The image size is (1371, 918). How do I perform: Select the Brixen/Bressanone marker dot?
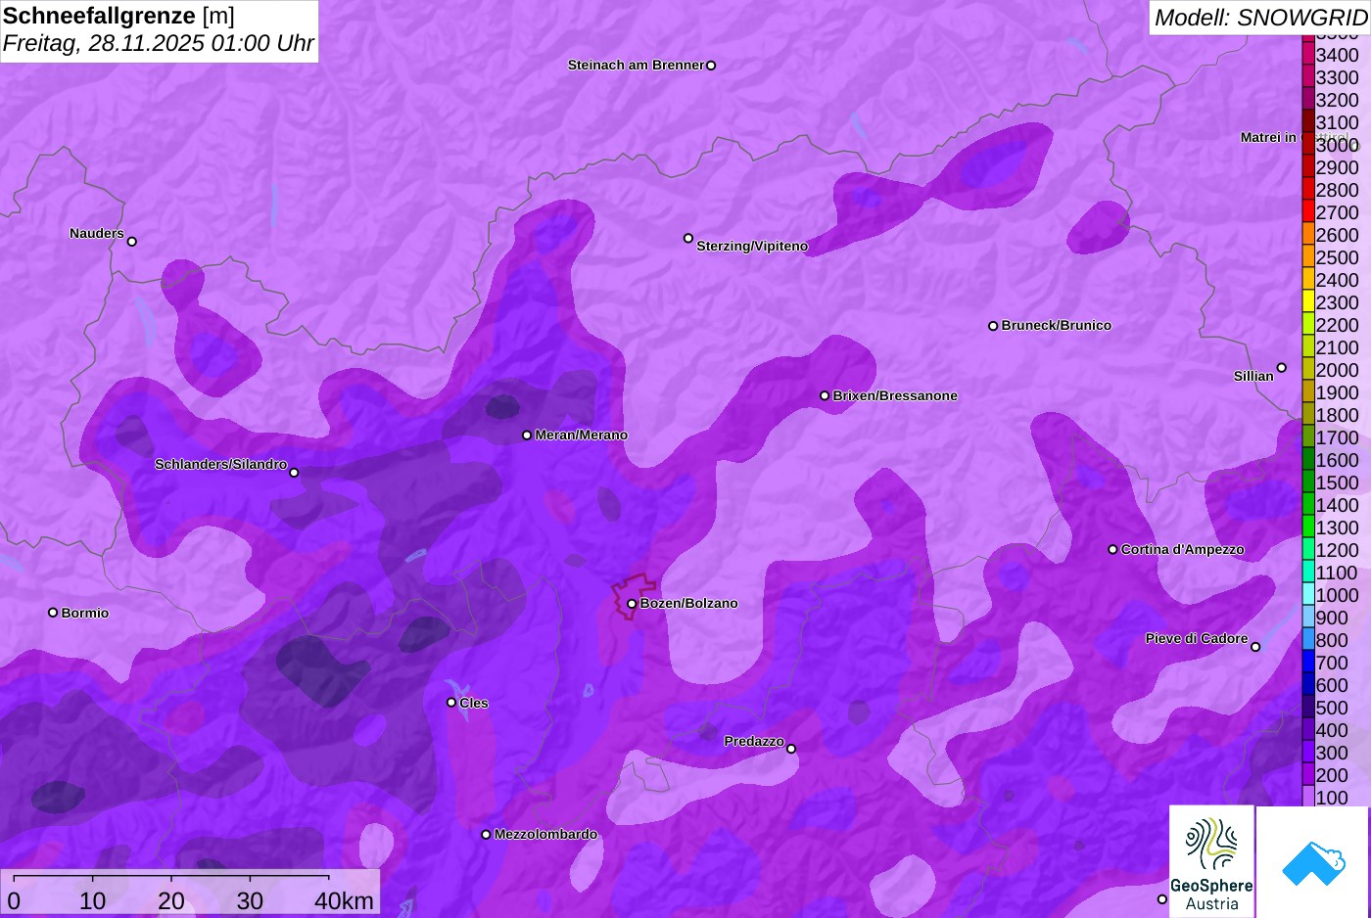825,396
